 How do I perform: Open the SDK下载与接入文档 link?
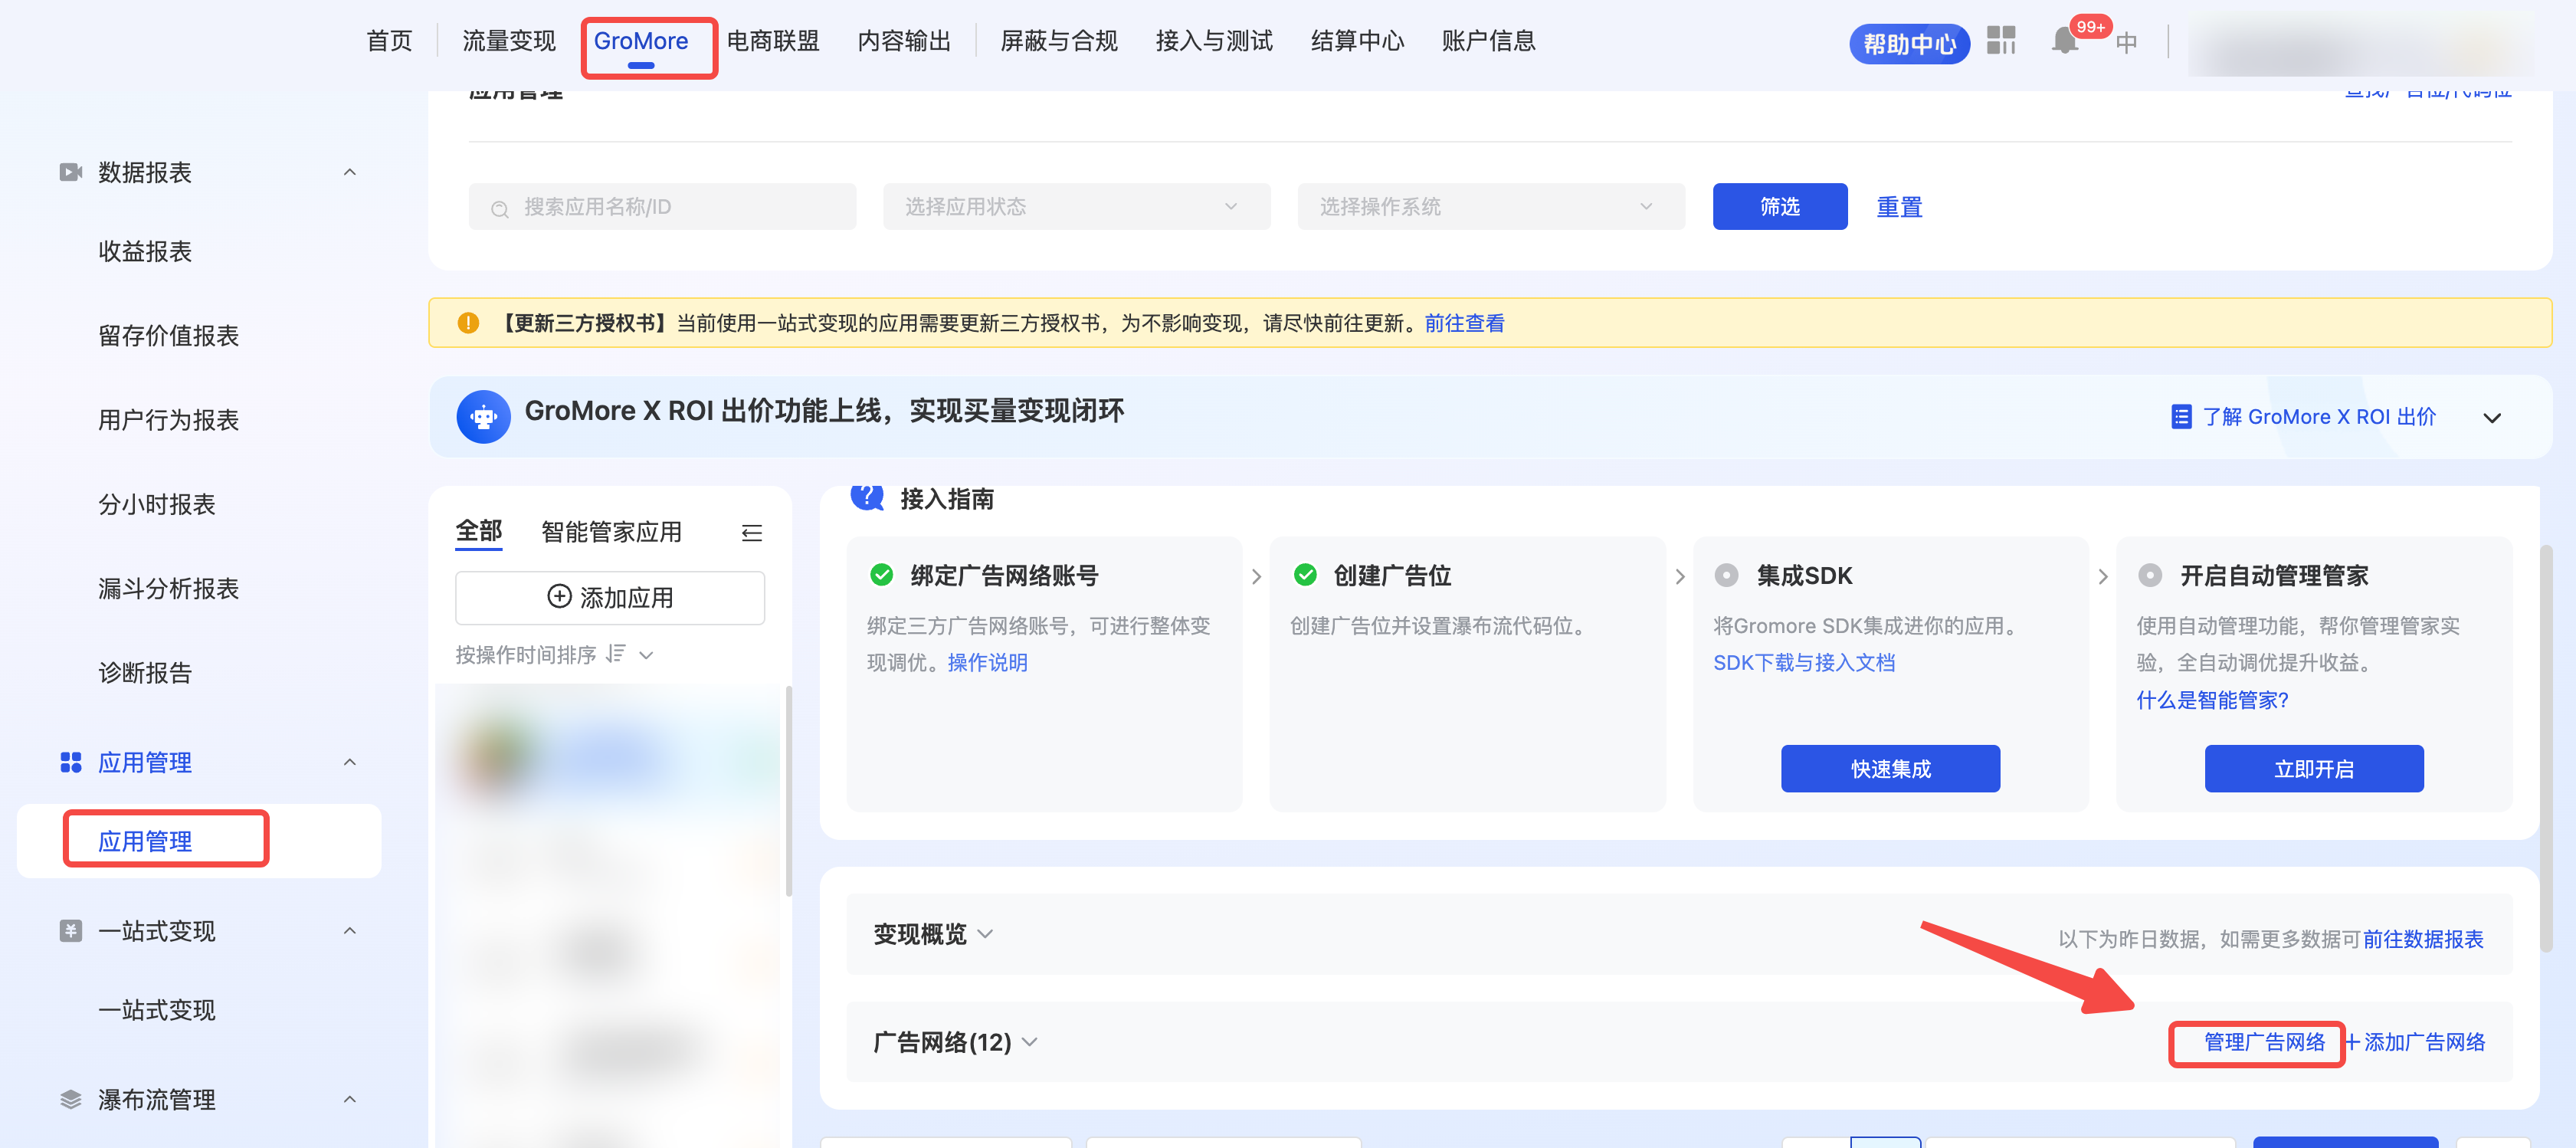(1804, 662)
